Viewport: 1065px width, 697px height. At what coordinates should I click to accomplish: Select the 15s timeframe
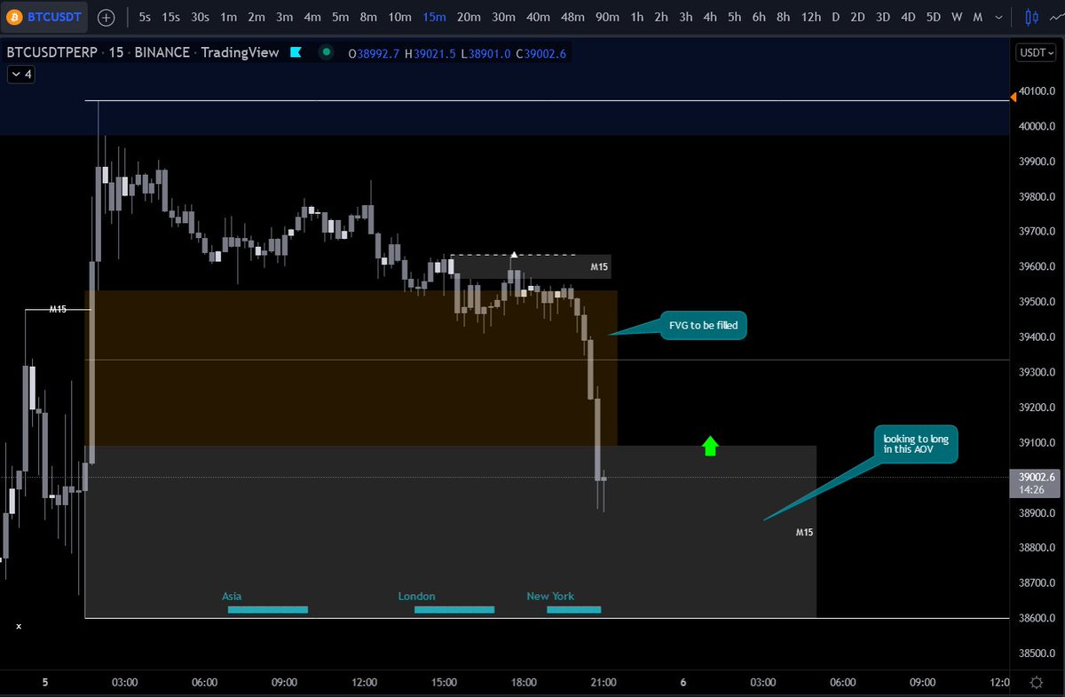point(170,17)
